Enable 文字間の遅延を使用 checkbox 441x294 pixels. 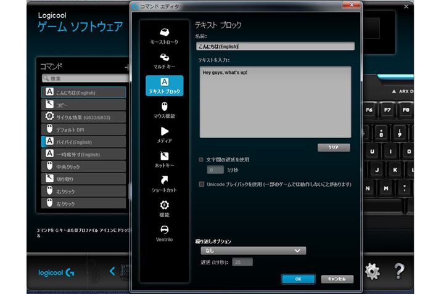pos(201,160)
